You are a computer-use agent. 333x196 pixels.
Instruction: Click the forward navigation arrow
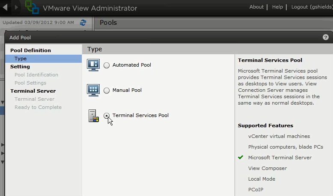pos(16,7)
